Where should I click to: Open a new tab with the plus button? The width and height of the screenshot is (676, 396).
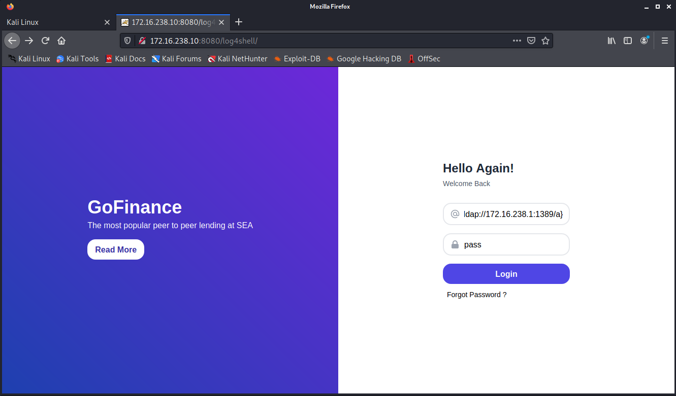point(239,22)
